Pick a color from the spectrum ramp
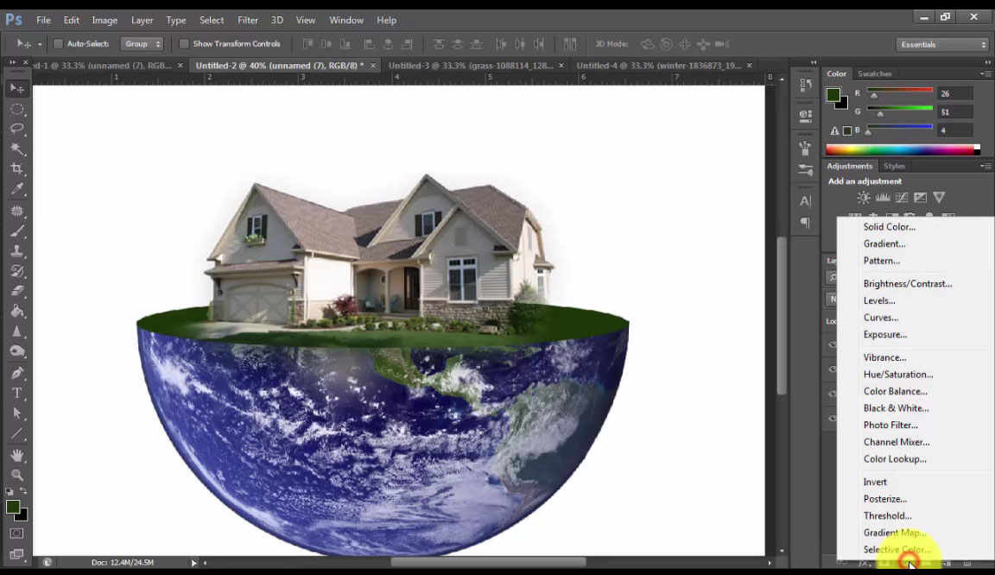The height and width of the screenshot is (575, 995). (x=898, y=148)
